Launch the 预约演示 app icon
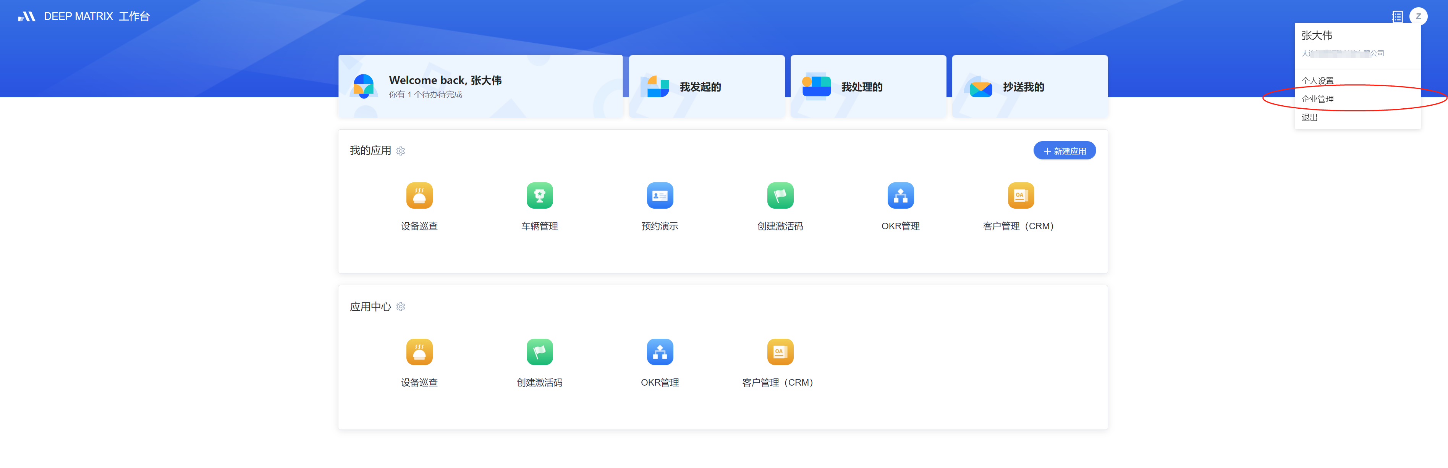 click(x=660, y=196)
